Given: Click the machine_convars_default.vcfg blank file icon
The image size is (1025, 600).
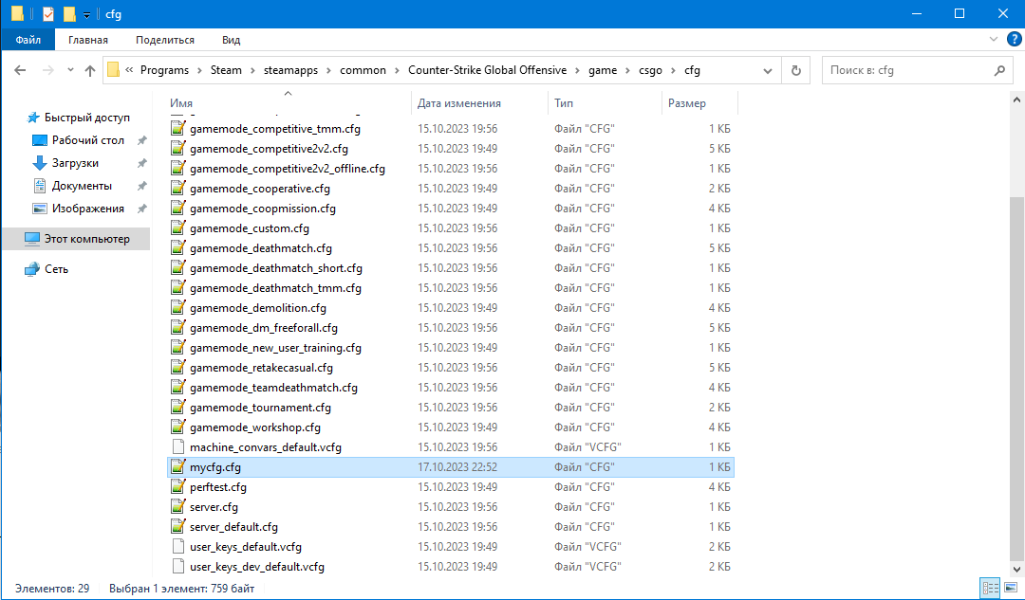Looking at the screenshot, I should 177,447.
